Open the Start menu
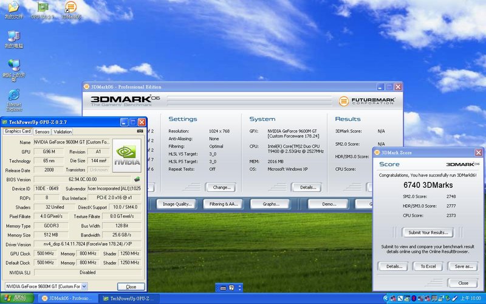486x304 pixels. click(17, 299)
